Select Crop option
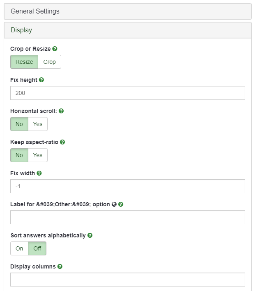 point(49,62)
